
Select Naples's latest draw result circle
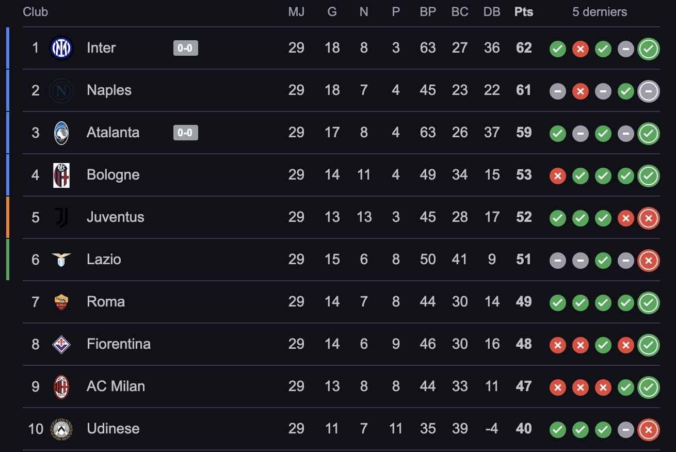coord(649,91)
